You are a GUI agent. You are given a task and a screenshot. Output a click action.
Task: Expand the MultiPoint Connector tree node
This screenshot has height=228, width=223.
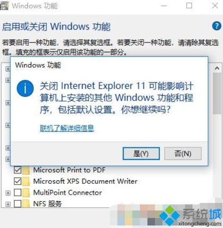coord(8,193)
